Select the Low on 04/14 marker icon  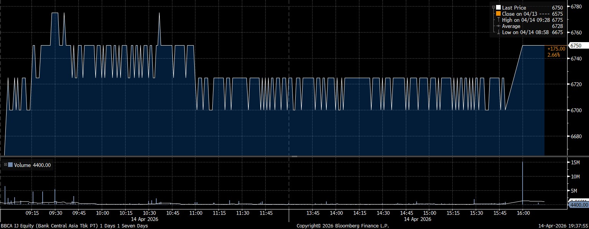(x=498, y=33)
